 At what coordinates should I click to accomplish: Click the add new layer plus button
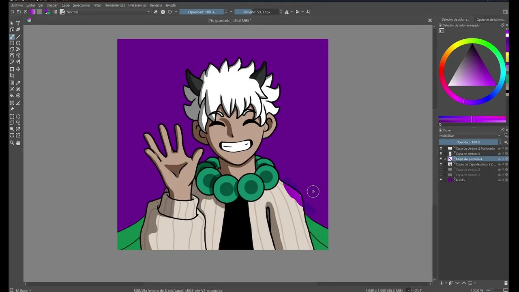tap(442, 283)
